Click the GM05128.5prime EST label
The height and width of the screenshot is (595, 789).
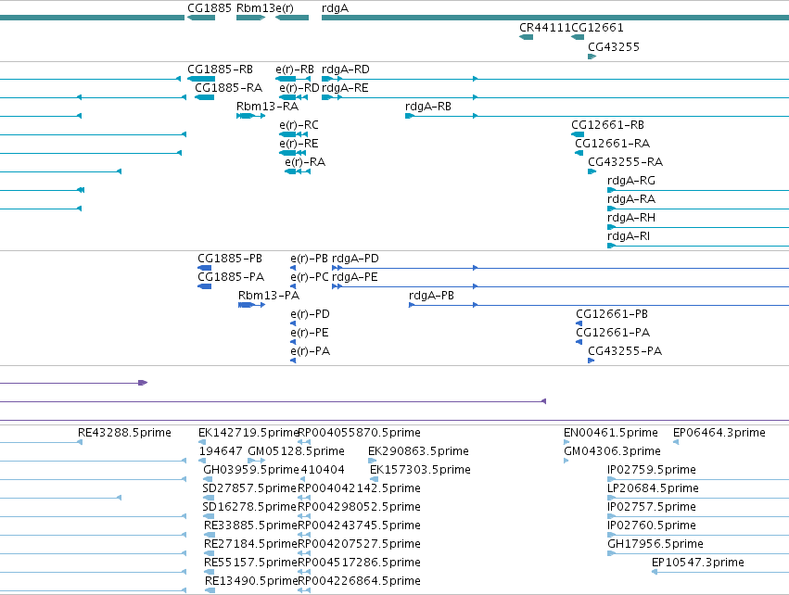(297, 451)
